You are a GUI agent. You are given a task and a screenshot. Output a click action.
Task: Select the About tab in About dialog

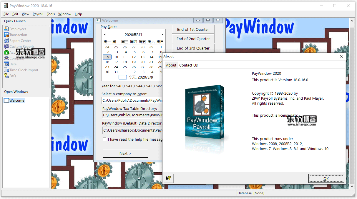click(171, 65)
